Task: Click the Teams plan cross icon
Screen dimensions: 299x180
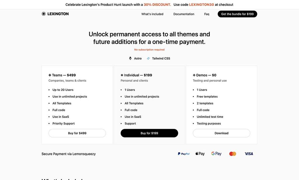Action: [50, 75]
